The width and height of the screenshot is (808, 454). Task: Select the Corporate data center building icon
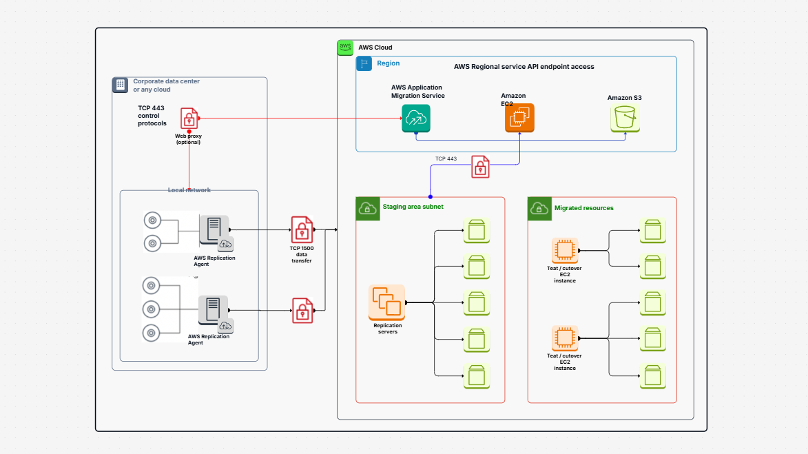click(120, 85)
